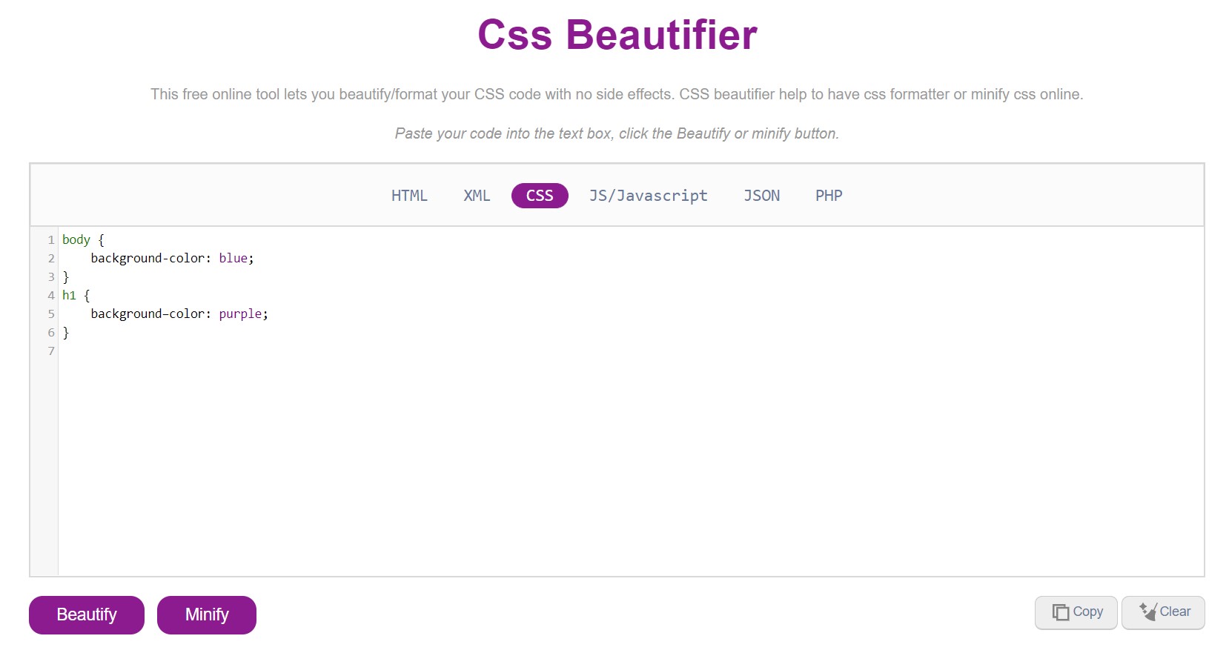The width and height of the screenshot is (1229, 653).
Task: Click the closing brace on line 6
Action: click(x=66, y=333)
